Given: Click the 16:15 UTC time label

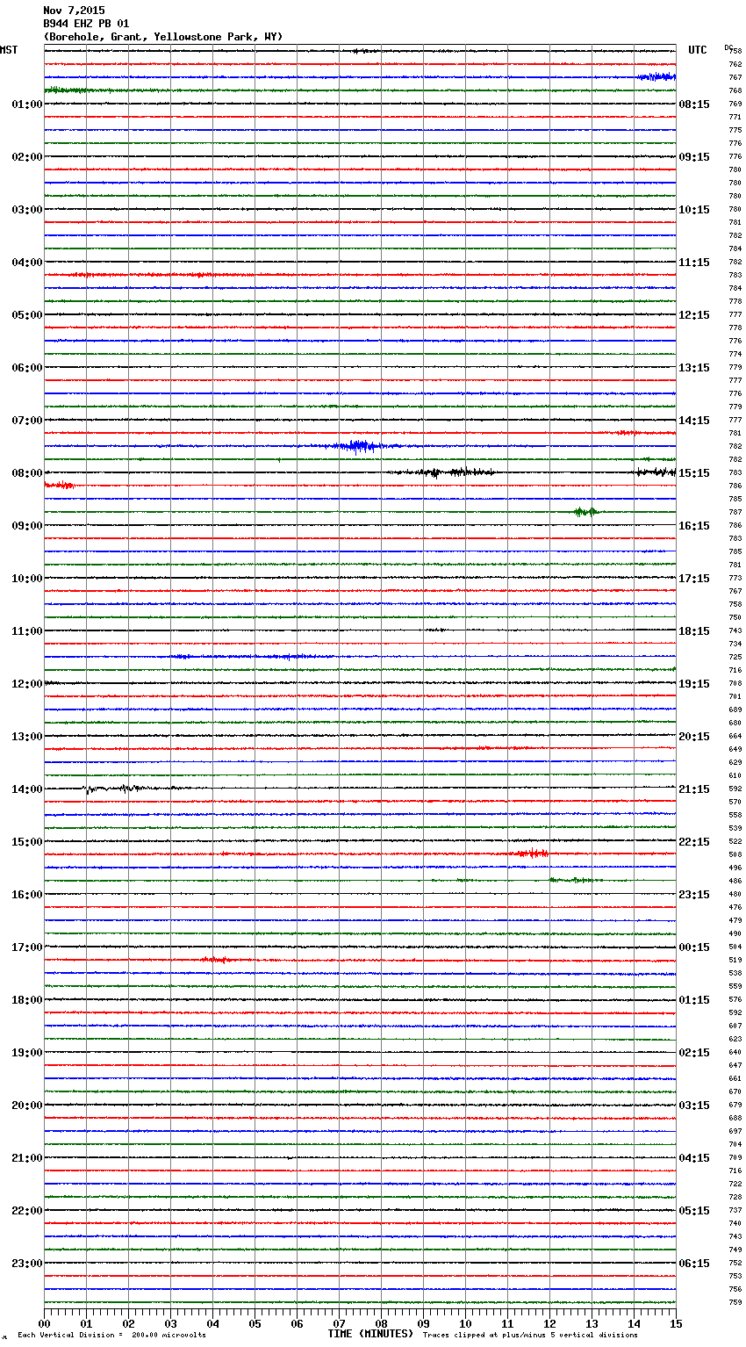Looking at the screenshot, I should pos(694,526).
